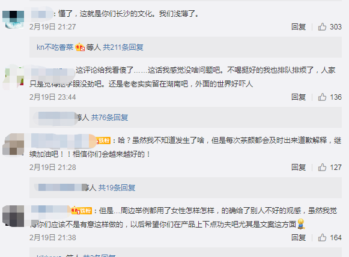The image size is (349, 257).
Task: Click 铁粉 badge on 21:28 comment
Action: pos(103,141)
